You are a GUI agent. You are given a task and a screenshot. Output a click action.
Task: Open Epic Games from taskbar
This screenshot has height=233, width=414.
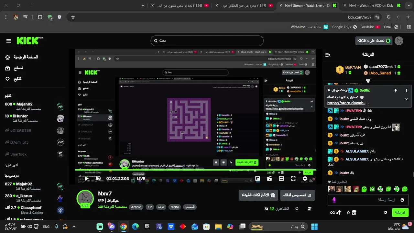click(x=147, y=227)
